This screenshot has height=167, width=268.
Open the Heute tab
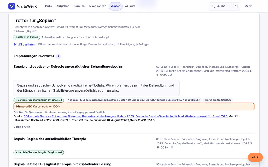[x=48, y=6]
